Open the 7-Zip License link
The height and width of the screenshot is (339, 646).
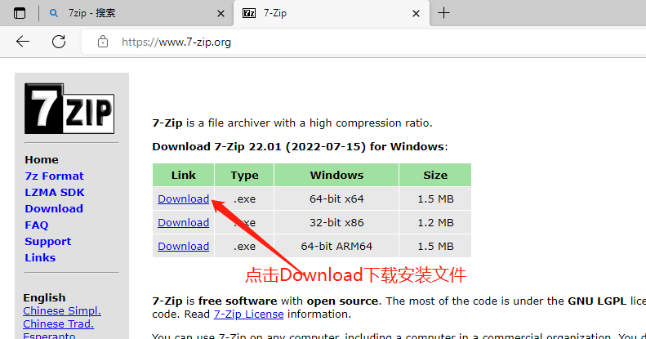pos(248,314)
